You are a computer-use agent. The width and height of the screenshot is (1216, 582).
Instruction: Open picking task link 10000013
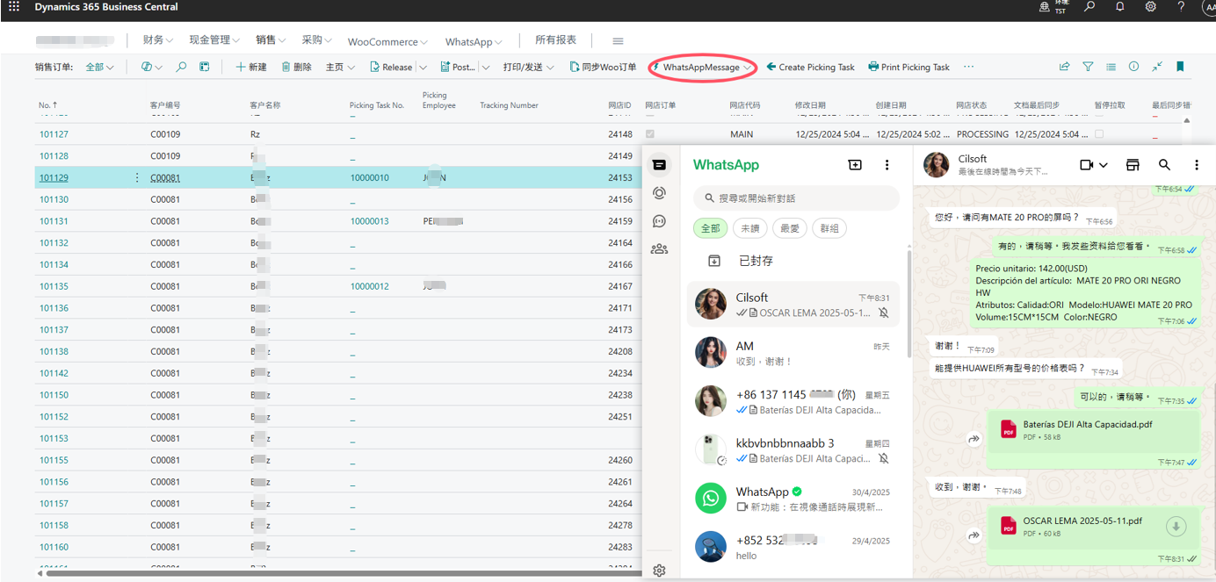[x=369, y=221]
